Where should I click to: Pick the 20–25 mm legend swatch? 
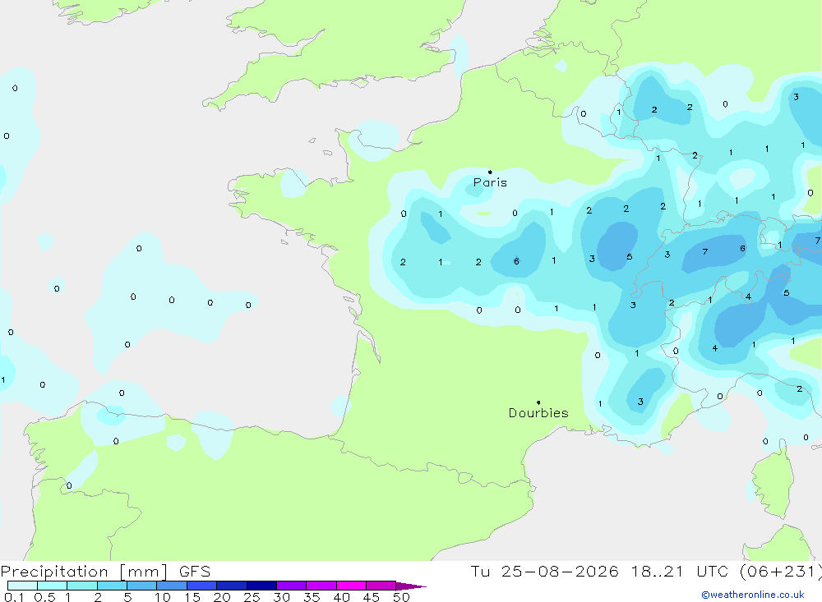tap(232, 586)
